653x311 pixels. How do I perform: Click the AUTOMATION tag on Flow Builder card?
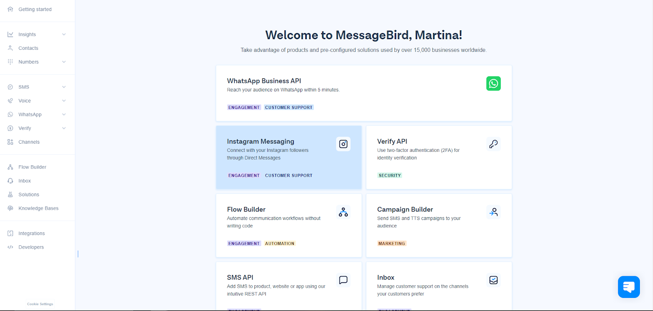tap(280, 244)
